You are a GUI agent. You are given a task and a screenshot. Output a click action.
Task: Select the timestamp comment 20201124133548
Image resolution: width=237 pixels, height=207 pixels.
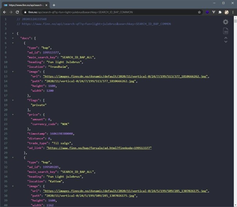click(x=34, y=19)
